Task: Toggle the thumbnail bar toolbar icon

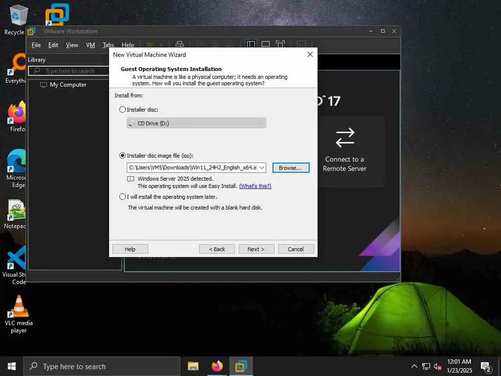Action: tap(266, 44)
